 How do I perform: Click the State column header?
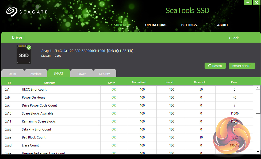[x=112, y=83]
